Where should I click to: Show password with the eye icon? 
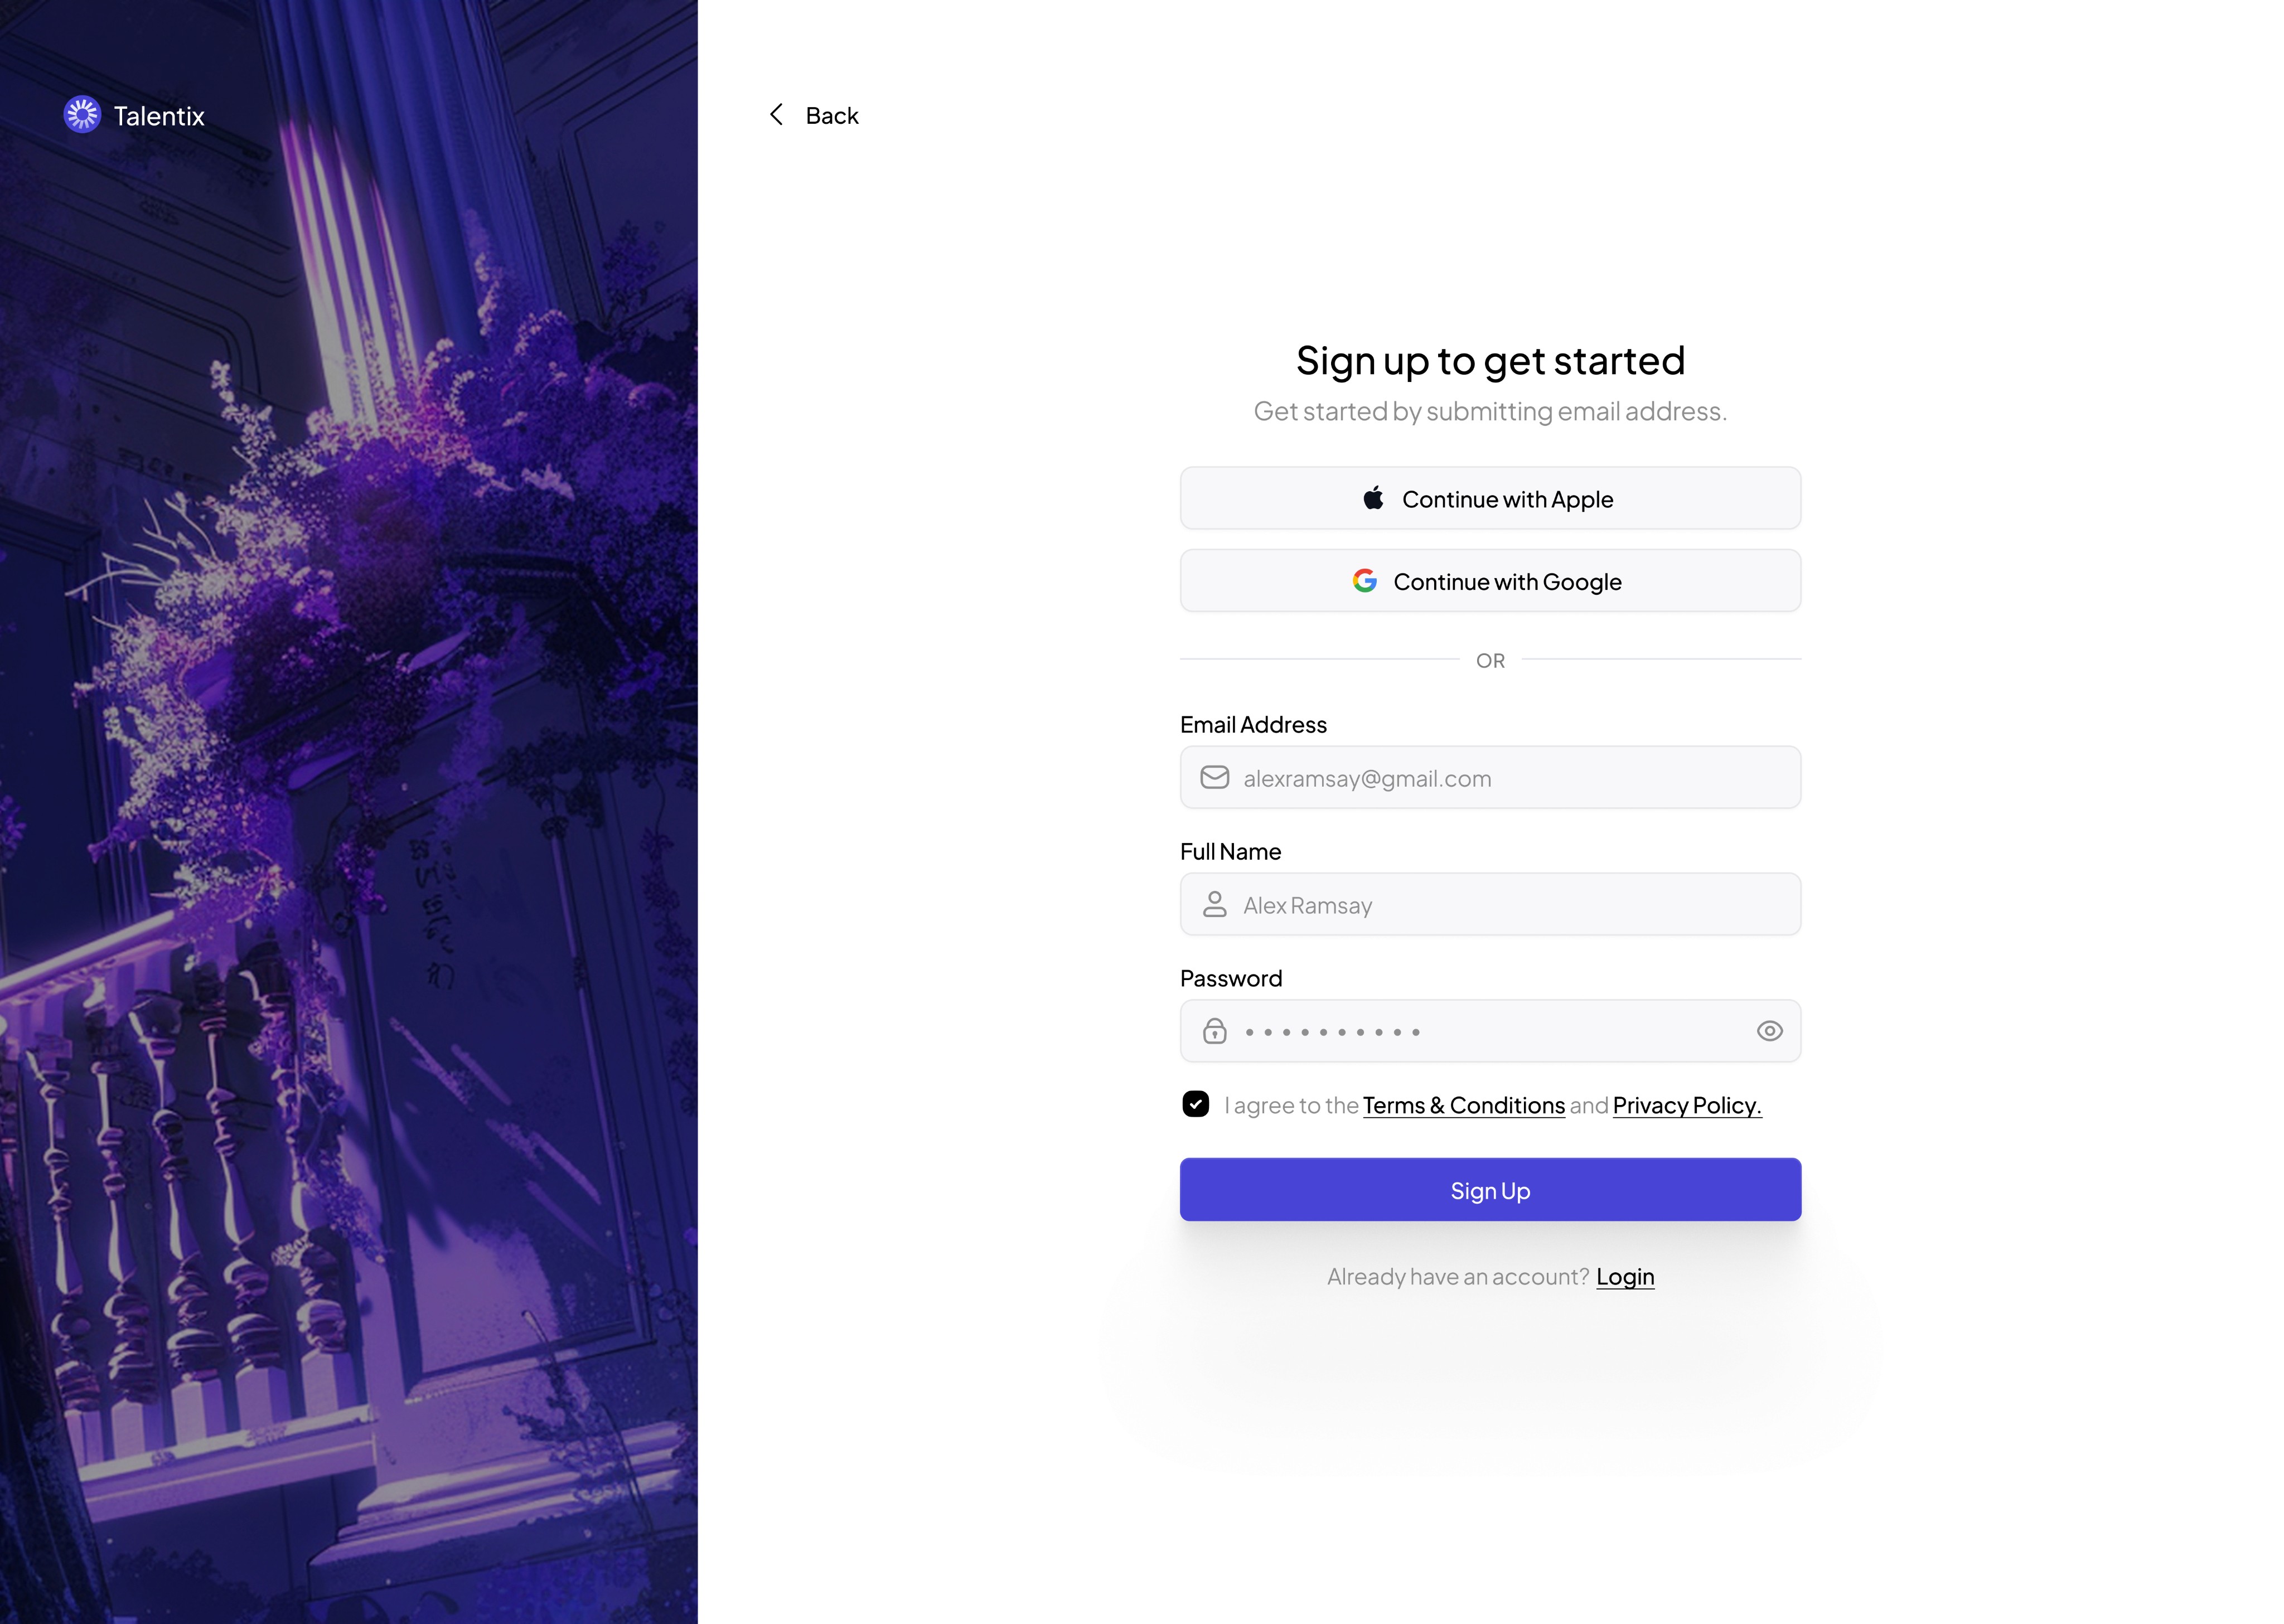point(1769,1031)
